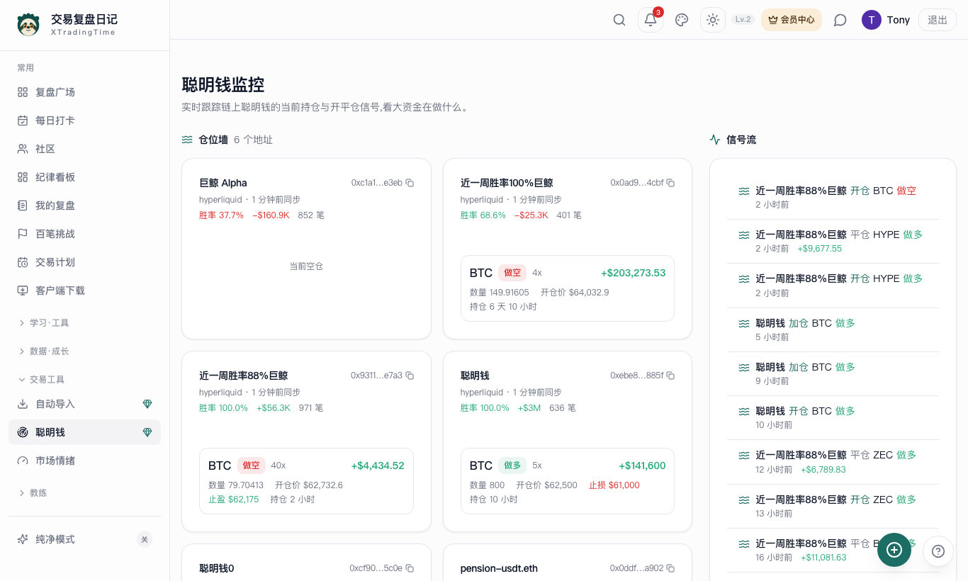
Task: Open the chat messages icon
Action: click(840, 20)
